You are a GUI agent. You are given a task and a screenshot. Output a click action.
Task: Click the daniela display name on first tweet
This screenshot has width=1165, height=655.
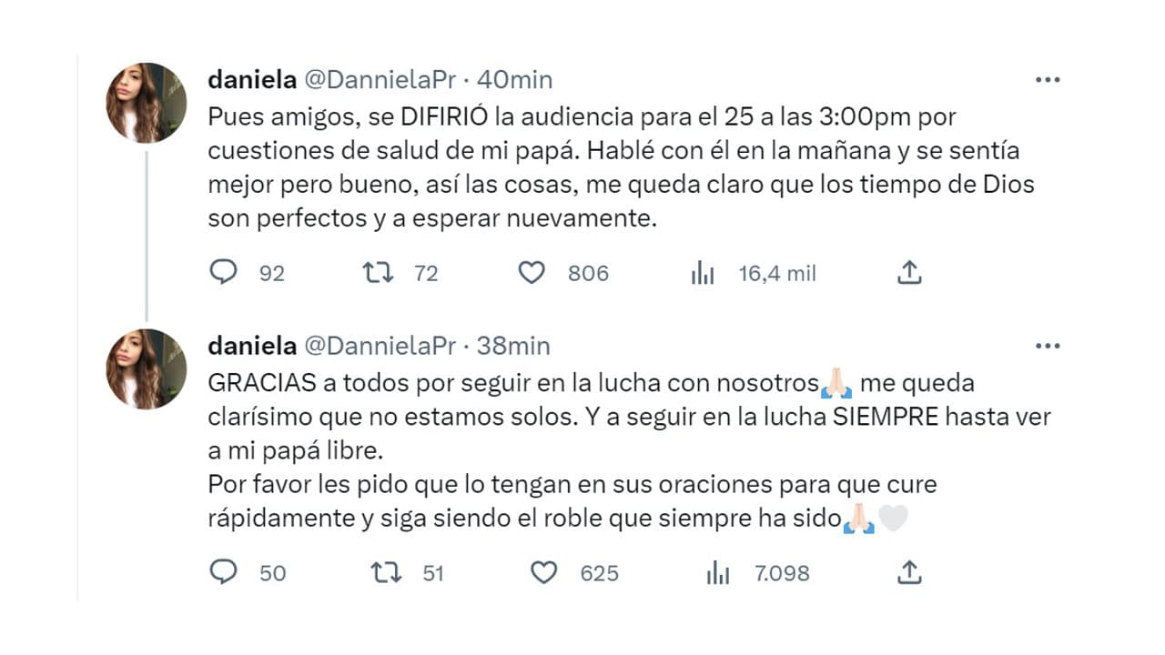click(252, 80)
